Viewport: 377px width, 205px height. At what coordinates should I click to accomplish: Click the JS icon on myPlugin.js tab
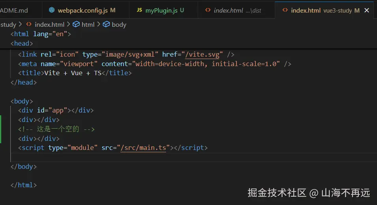coord(139,10)
